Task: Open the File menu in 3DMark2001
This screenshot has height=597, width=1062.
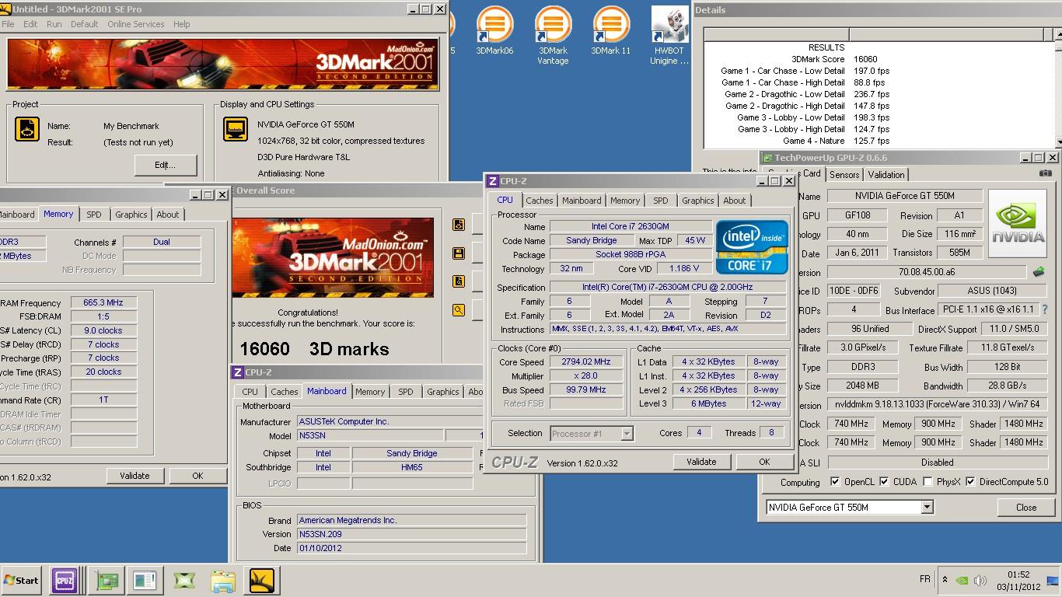Action: pyautogui.click(x=9, y=24)
